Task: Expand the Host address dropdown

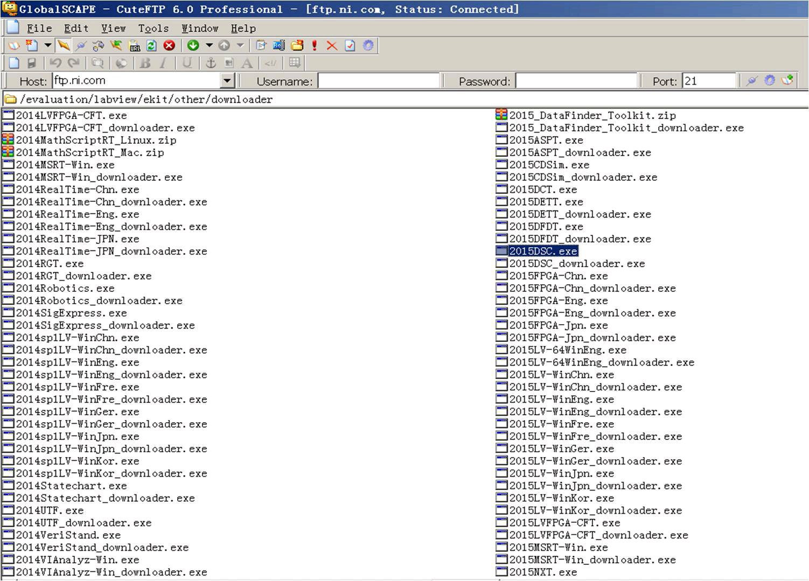Action: pos(227,81)
